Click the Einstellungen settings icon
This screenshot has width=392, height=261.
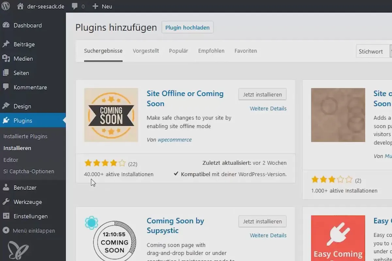pos(6,216)
